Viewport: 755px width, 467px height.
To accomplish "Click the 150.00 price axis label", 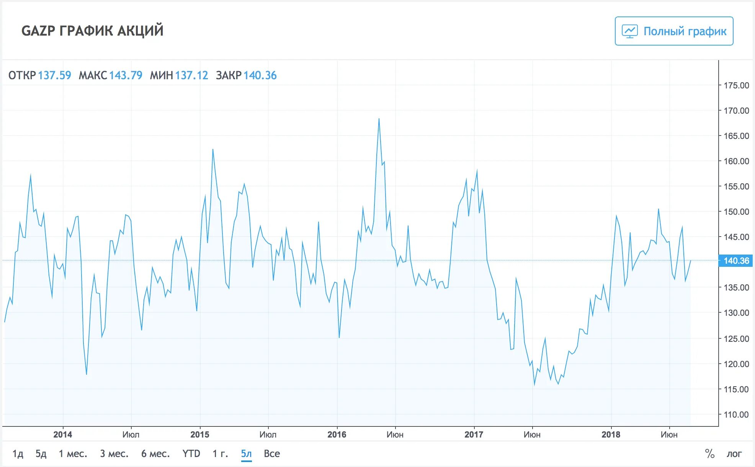I will pyautogui.click(x=736, y=212).
